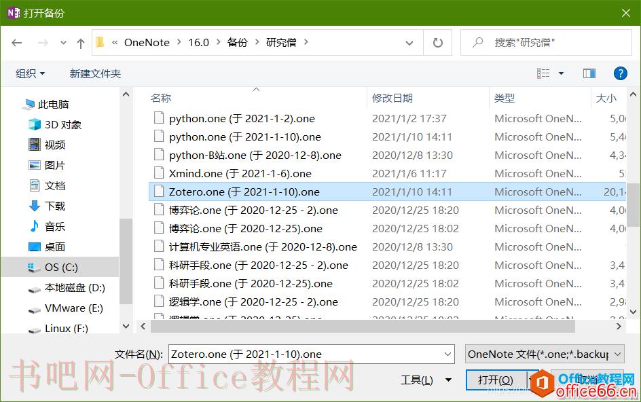The width and height of the screenshot is (641, 402).
Task: Close the 打开备份 dialog
Action: point(626,13)
